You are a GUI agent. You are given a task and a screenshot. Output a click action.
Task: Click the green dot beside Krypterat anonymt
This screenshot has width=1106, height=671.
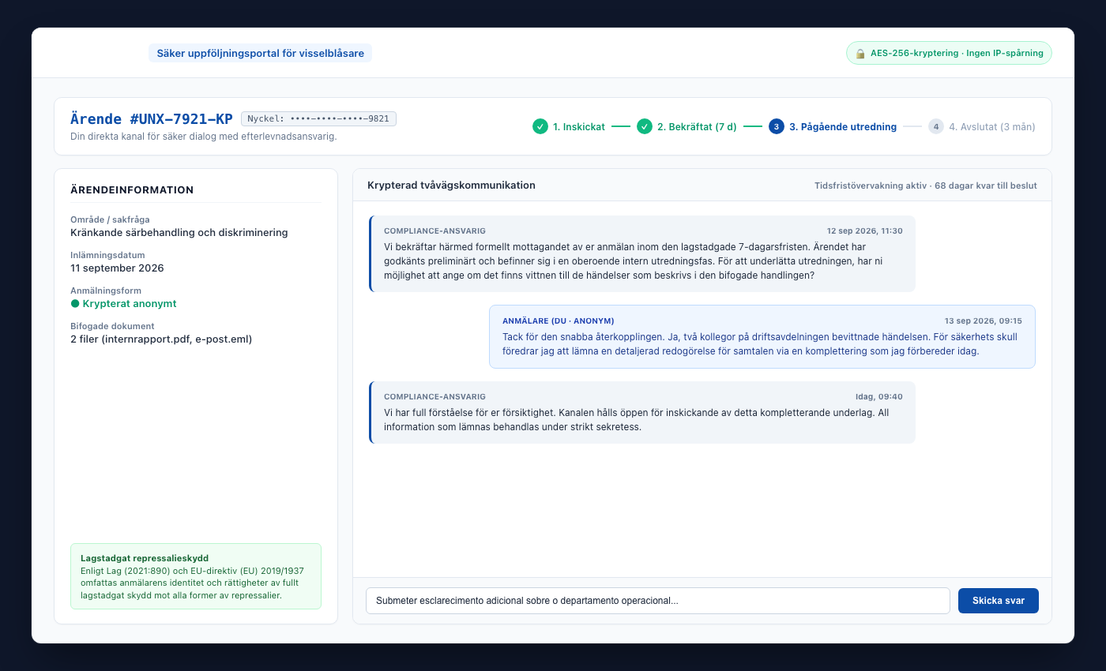tap(75, 304)
